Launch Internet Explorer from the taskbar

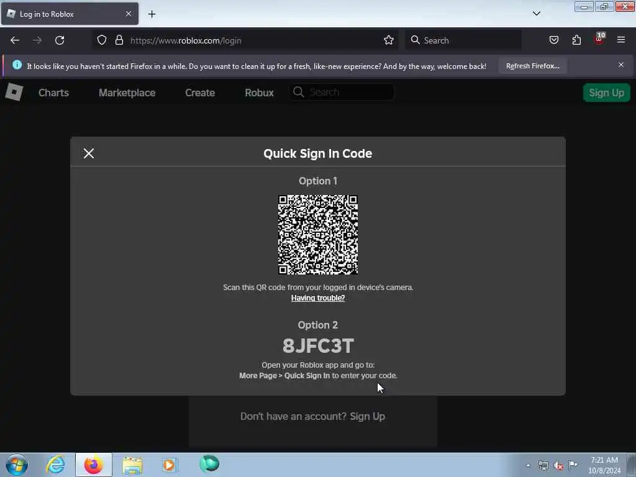coord(55,465)
